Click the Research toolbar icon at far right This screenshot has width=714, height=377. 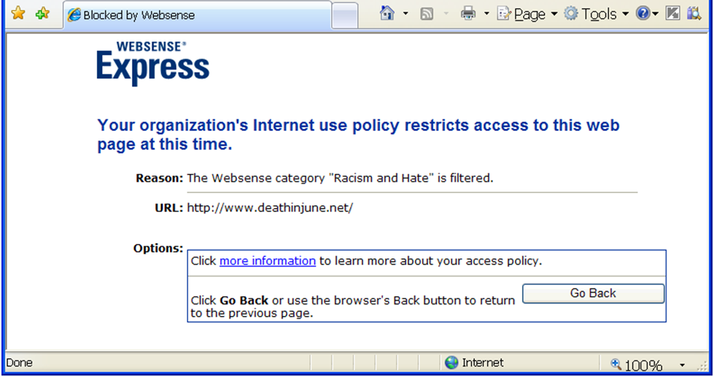694,13
